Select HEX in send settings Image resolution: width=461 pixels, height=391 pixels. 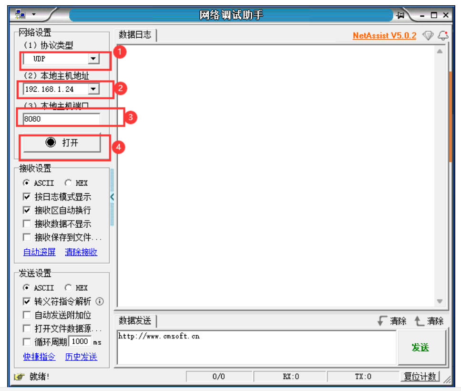click(x=76, y=288)
